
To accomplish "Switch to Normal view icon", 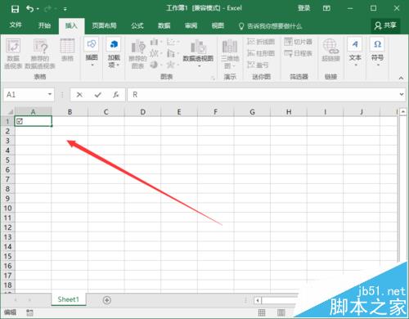I will point(262,312).
